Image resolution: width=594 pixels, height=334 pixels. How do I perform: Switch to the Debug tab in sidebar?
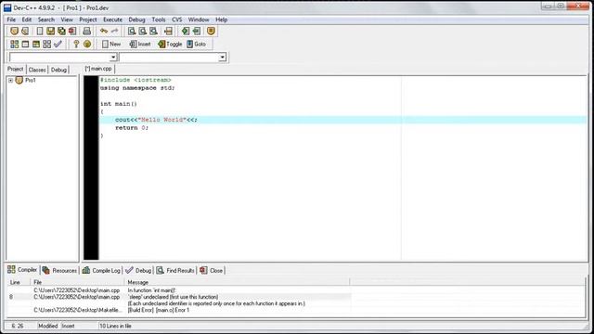[58, 70]
